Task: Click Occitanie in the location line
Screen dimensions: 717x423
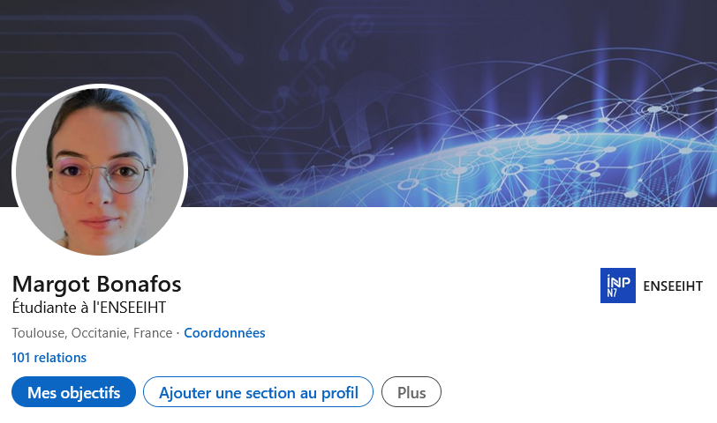Action: pyautogui.click(x=100, y=333)
